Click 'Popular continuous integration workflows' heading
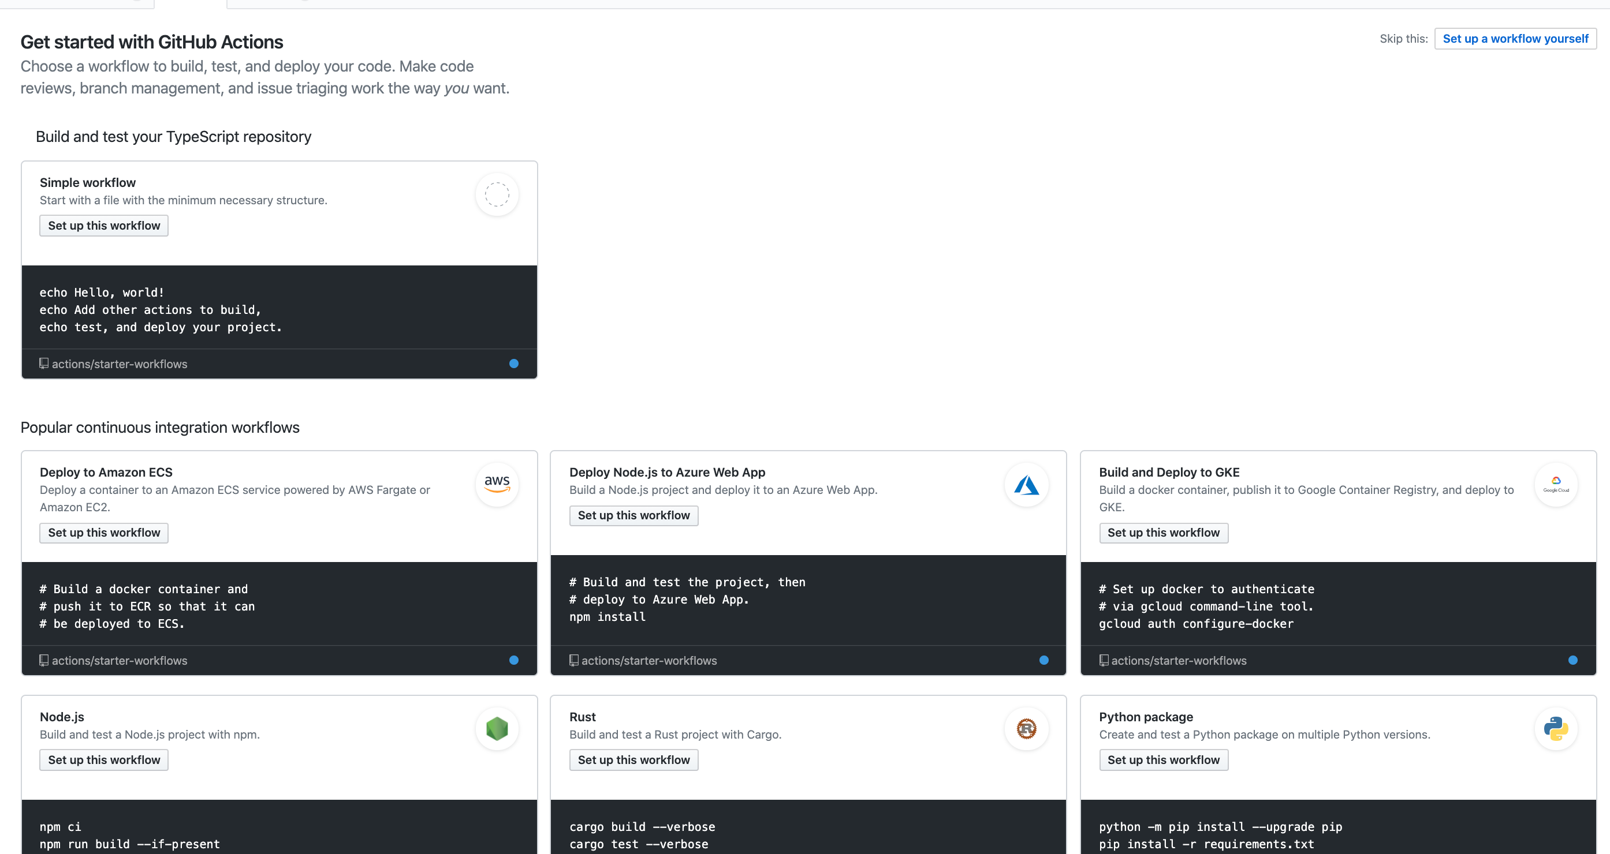The height and width of the screenshot is (854, 1610). [x=160, y=428]
